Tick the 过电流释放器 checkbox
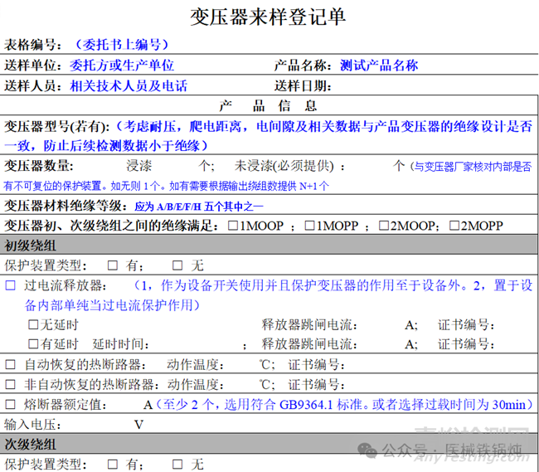This screenshot has width=539, height=472. (x=11, y=285)
